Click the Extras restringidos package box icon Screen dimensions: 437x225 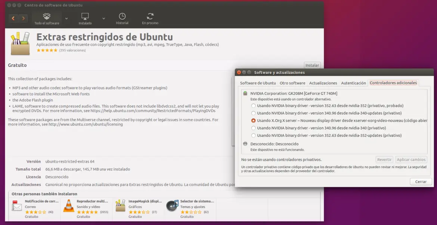point(20,43)
